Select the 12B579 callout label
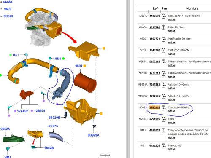This screenshot has height=158, width=211. 40,111
